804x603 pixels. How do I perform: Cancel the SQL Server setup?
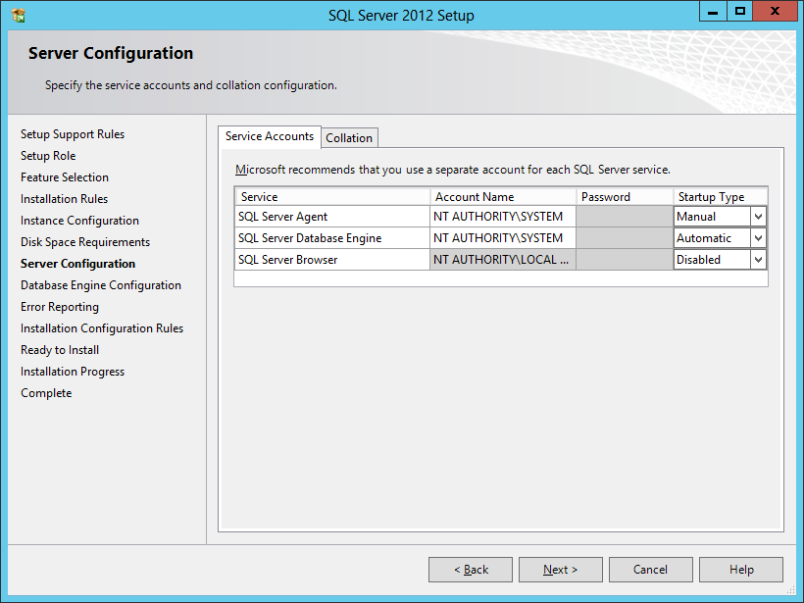(x=650, y=570)
